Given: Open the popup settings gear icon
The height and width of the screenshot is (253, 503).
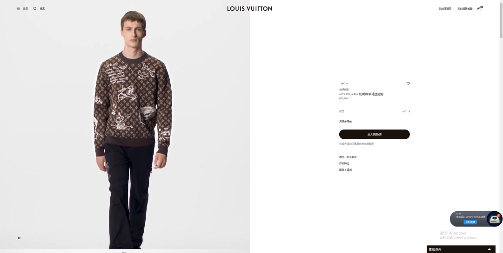Looking at the screenshot, I should coord(460,214).
